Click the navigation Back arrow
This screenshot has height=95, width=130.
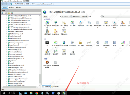click(3, 4)
